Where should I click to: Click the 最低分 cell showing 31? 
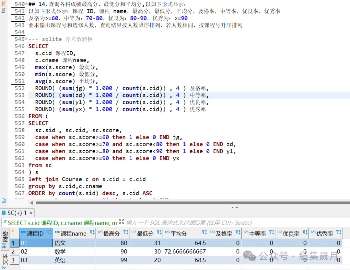click(x=146, y=243)
